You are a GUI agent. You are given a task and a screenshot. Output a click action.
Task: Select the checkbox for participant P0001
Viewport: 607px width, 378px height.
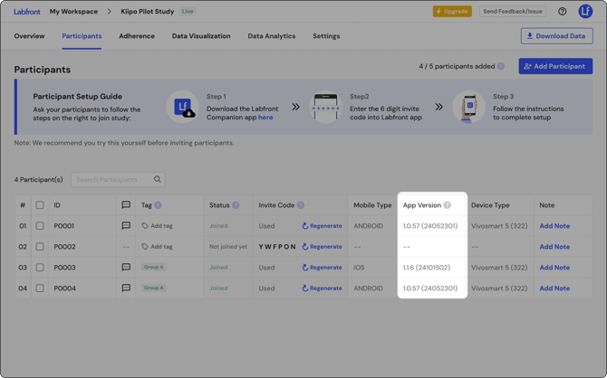(40, 226)
